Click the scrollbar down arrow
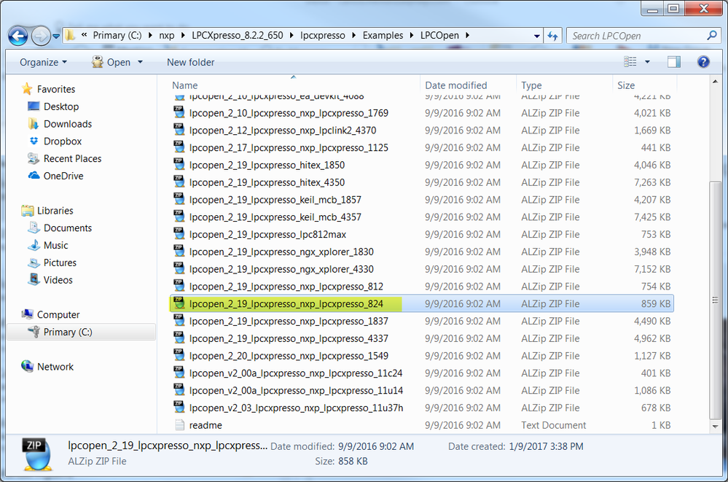 coord(715,427)
